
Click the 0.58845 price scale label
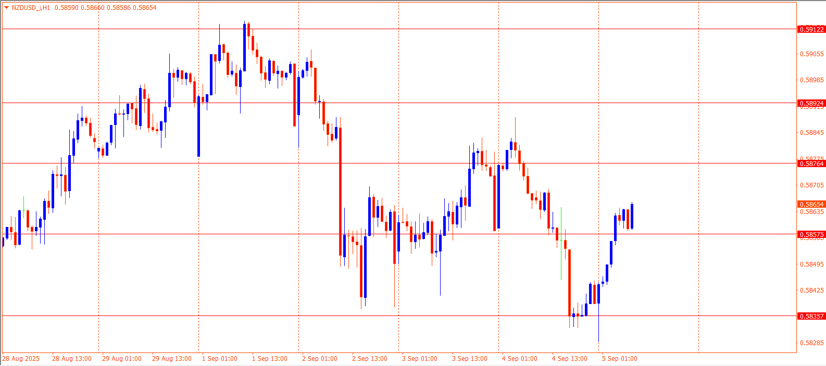[x=811, y=133]
